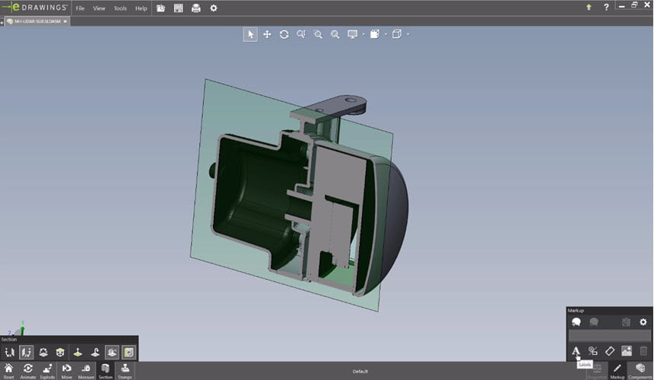Click the Reset home button

8,370
